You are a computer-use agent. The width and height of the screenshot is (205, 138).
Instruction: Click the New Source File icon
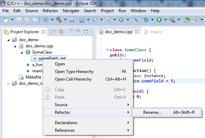click(108, 20)
